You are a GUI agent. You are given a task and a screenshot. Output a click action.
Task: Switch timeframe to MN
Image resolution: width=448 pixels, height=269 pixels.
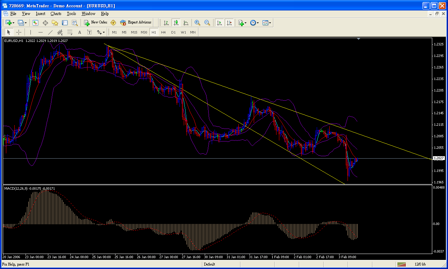click(193, 32)
